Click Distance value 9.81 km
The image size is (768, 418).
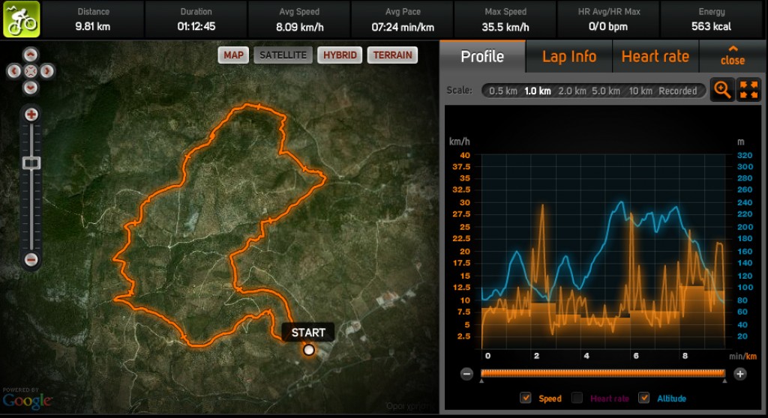point(92,26)
